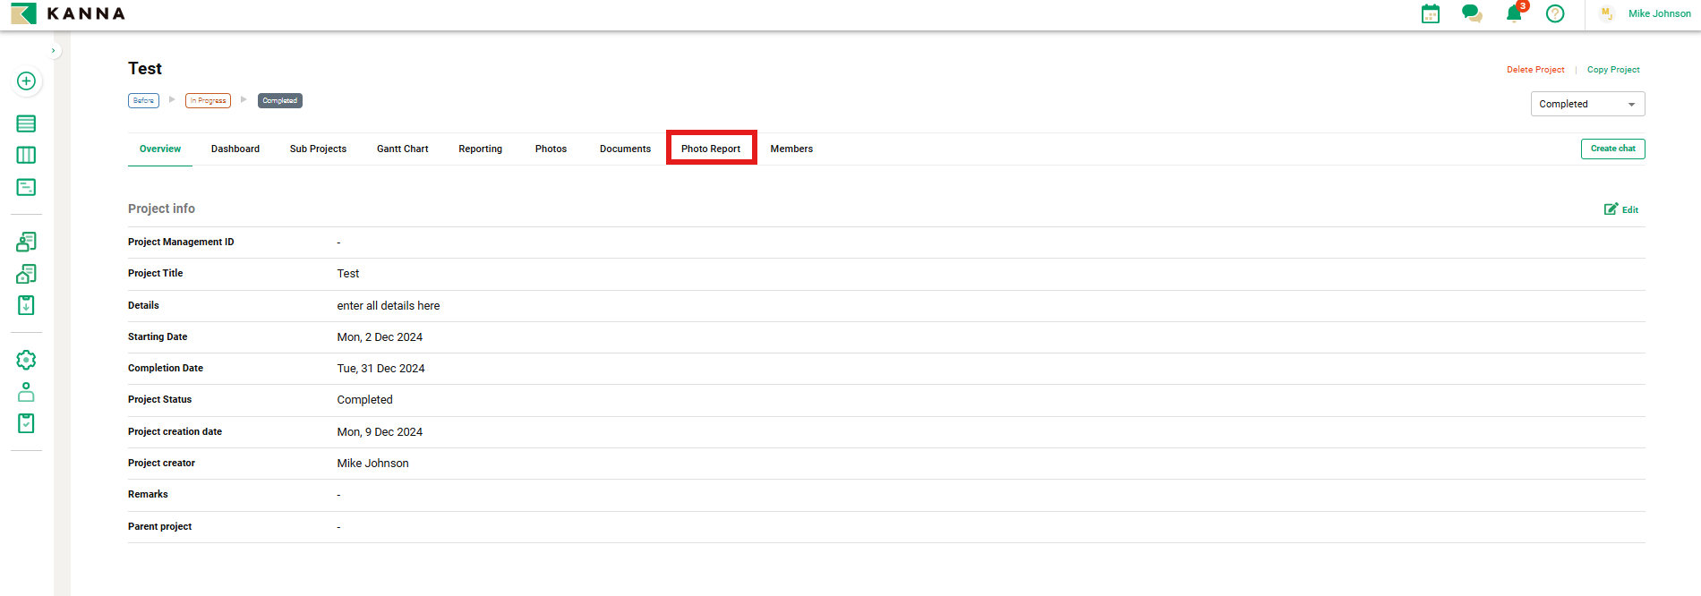
Task: Click the three-column board icon in sidebar
Action: [x=26, y=156]
